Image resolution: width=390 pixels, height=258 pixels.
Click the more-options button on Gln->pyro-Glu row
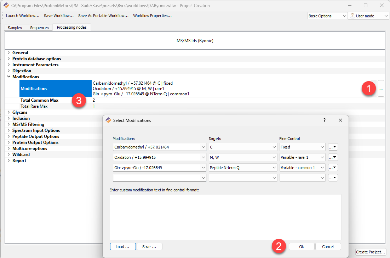click(333, 168)
